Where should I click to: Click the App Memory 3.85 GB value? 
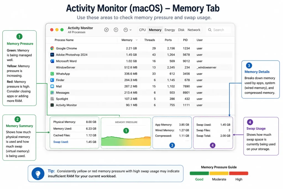[184, 125]
